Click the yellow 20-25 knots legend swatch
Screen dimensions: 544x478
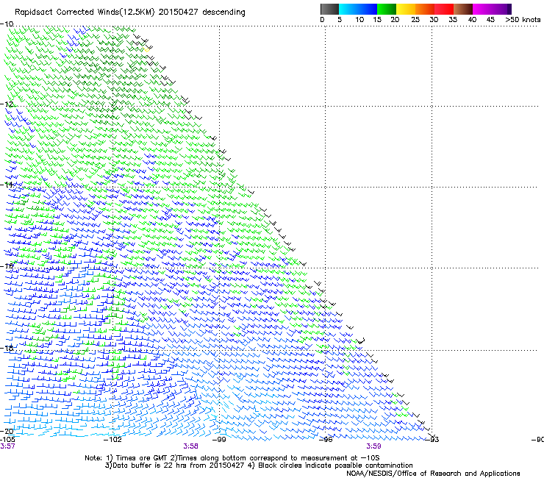[406, 9]
